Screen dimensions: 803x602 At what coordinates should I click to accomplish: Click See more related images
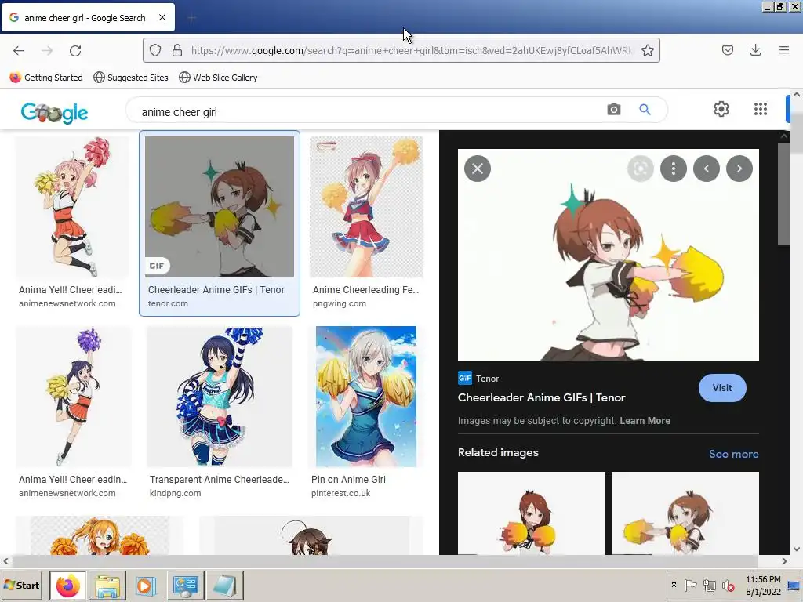coord(733,454)
